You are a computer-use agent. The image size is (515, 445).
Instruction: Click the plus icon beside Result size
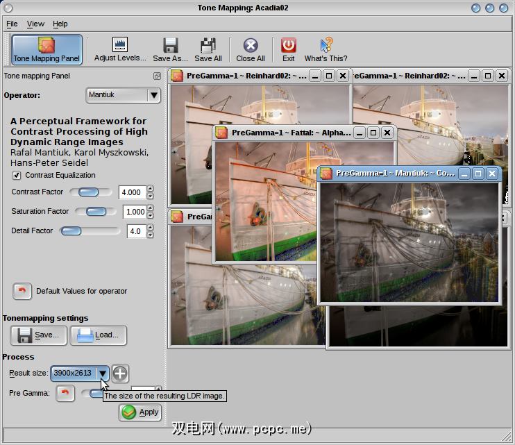pos(120,373)
